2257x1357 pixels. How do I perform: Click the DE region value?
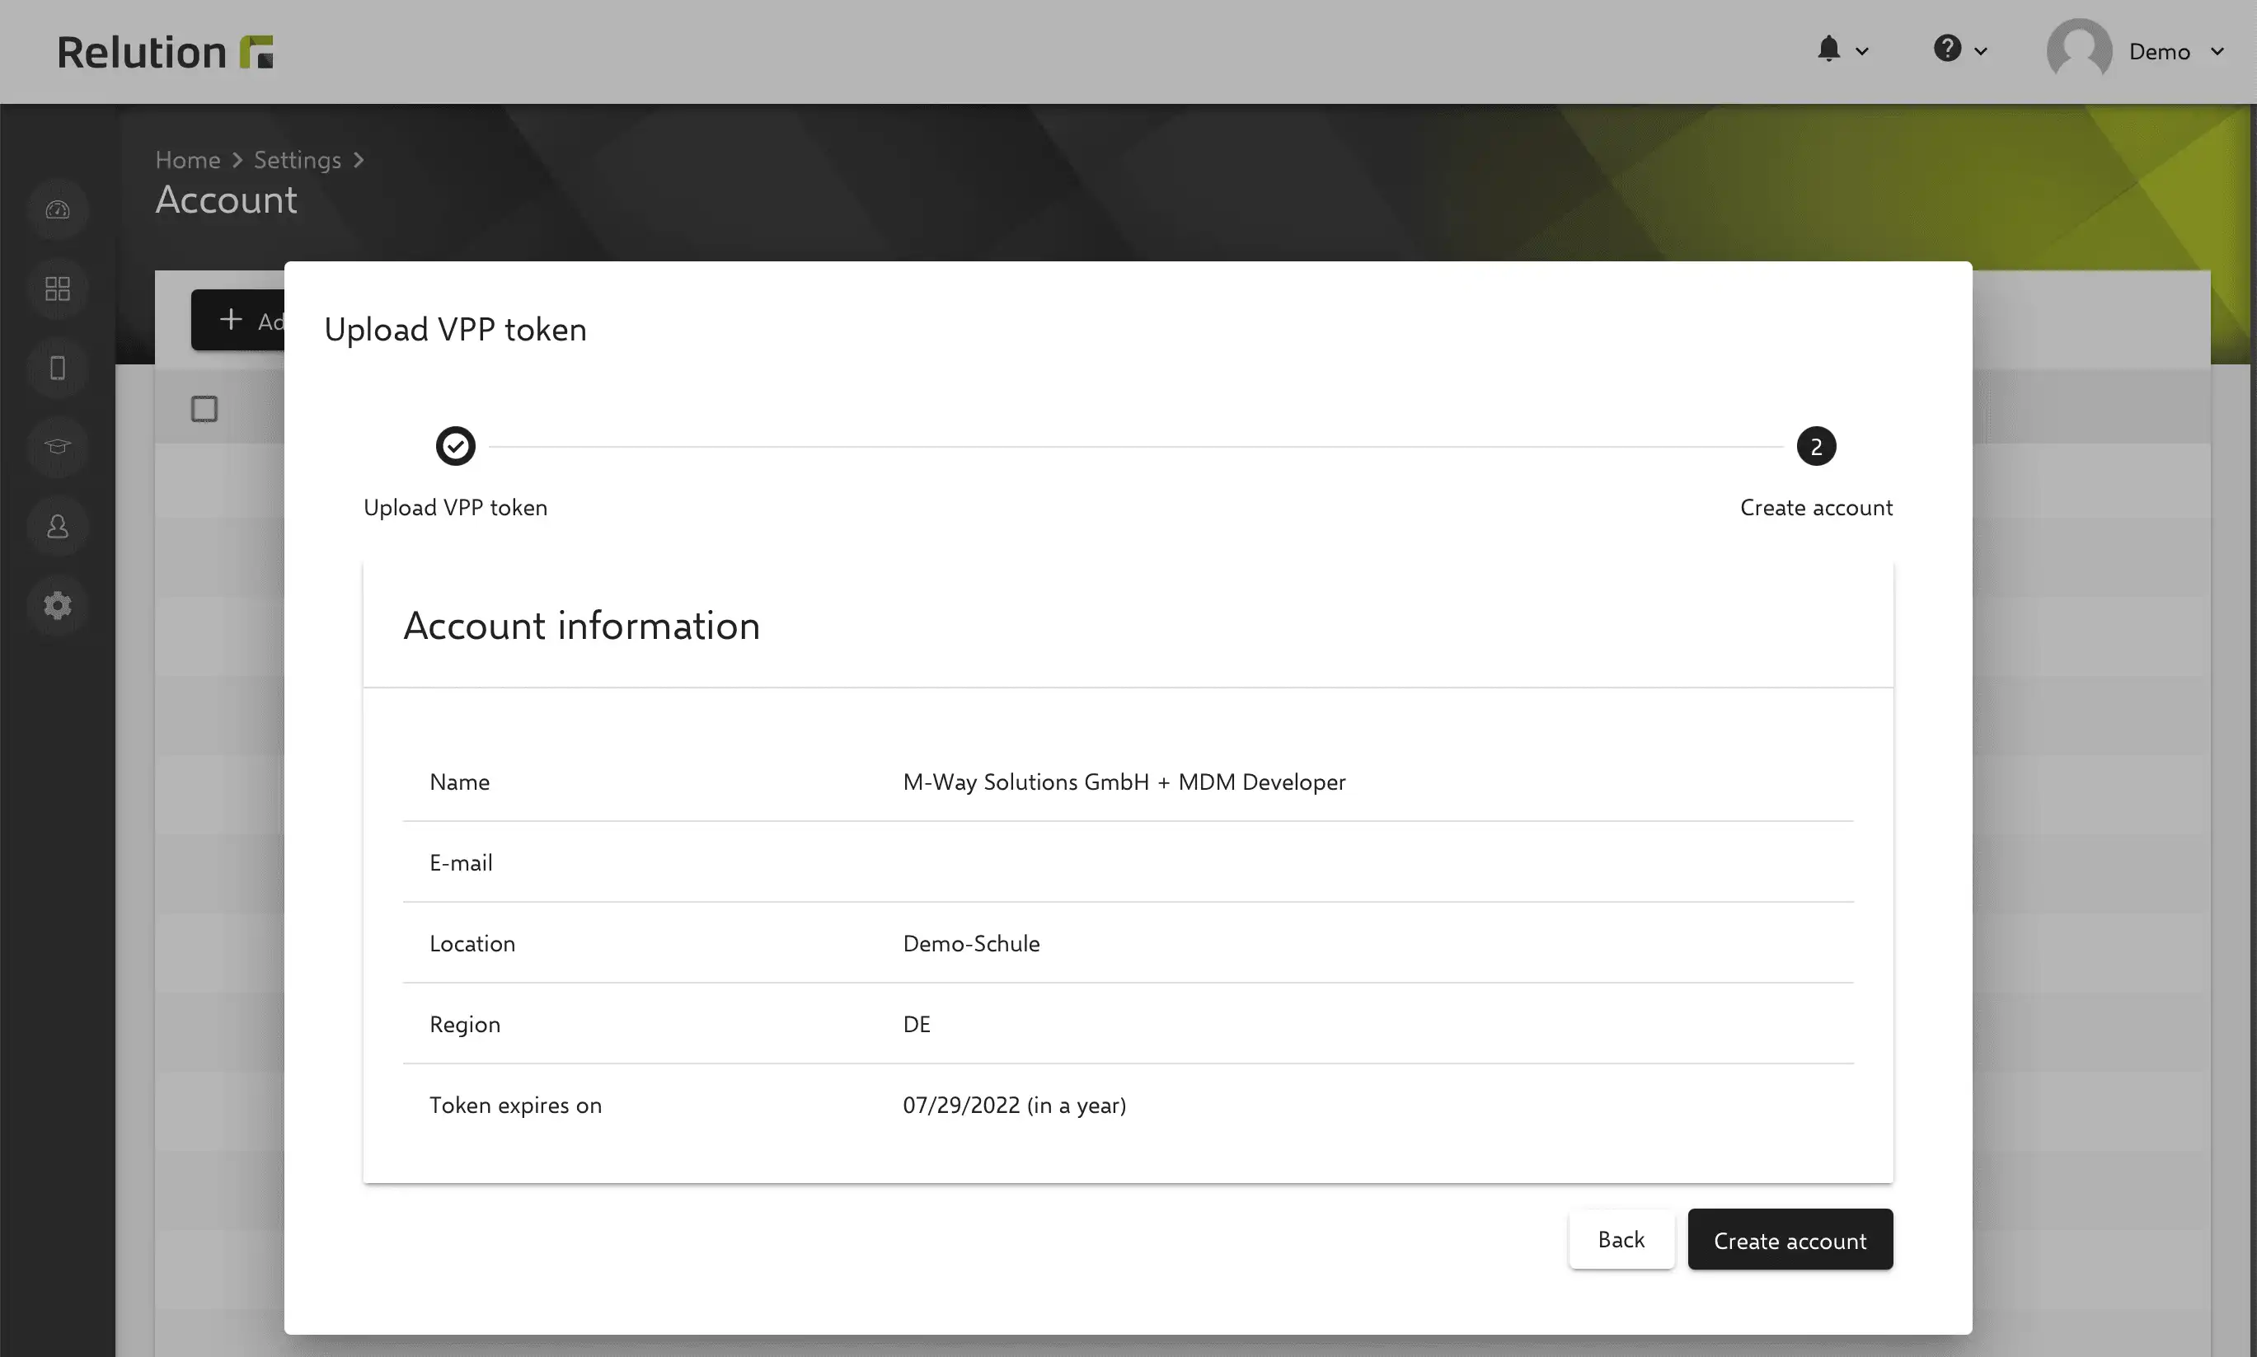pyautogui.click(x=916, y=1024)
